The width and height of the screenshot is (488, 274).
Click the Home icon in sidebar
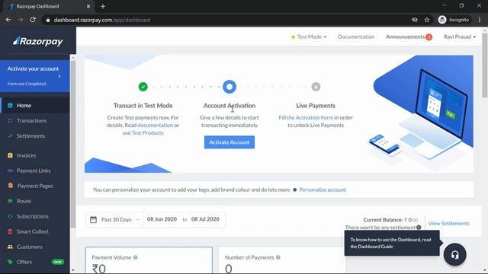pos(10,105)
